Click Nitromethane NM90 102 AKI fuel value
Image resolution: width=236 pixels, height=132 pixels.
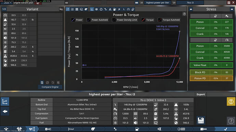[x=82, y=122]
